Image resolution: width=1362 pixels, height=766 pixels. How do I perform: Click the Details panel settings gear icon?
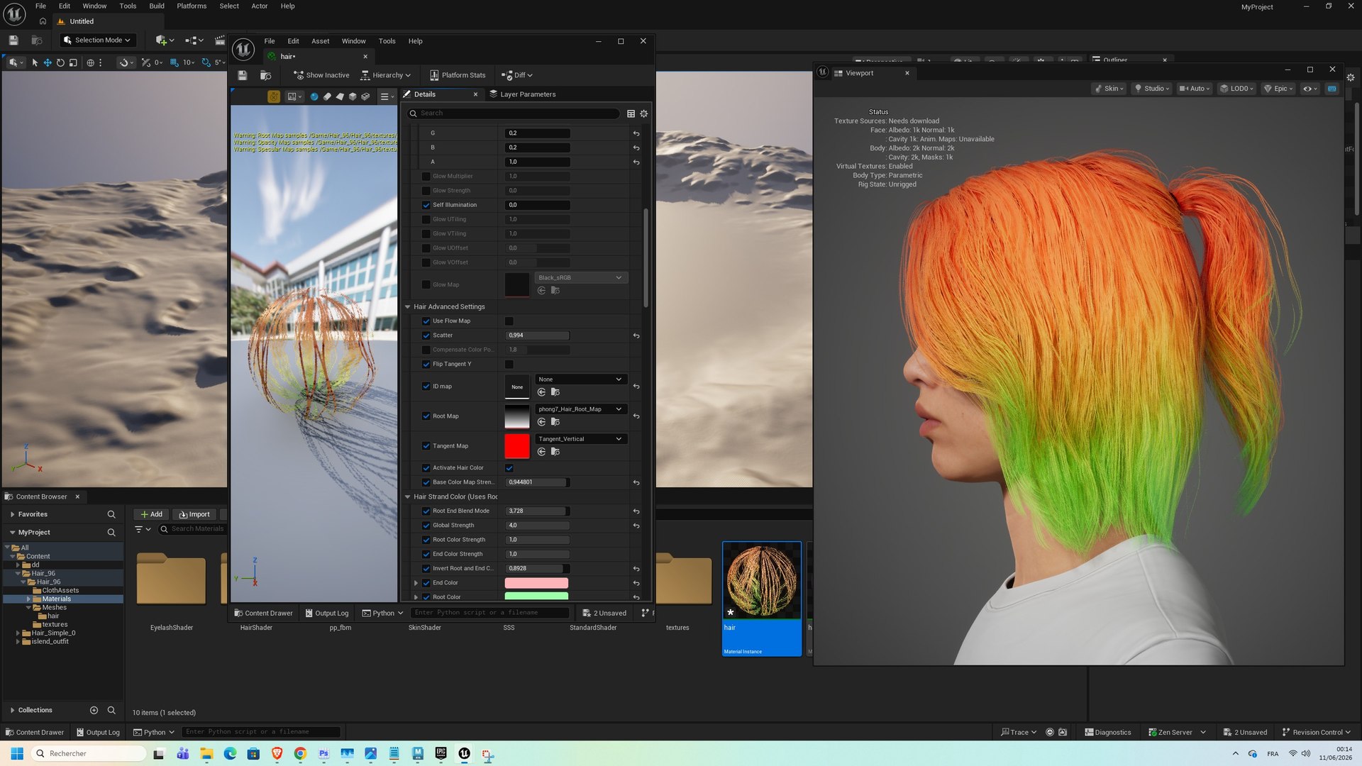644,113
